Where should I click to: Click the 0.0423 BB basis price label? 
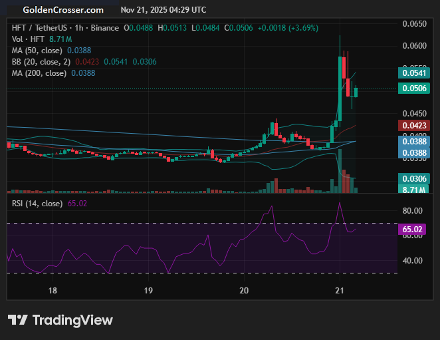[414, 125]
